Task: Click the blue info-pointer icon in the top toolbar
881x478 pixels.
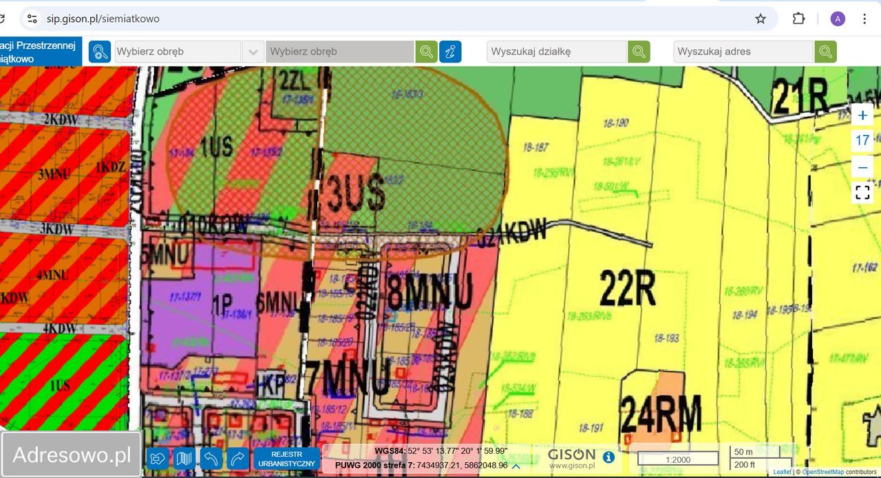Action: click(450, 52)
